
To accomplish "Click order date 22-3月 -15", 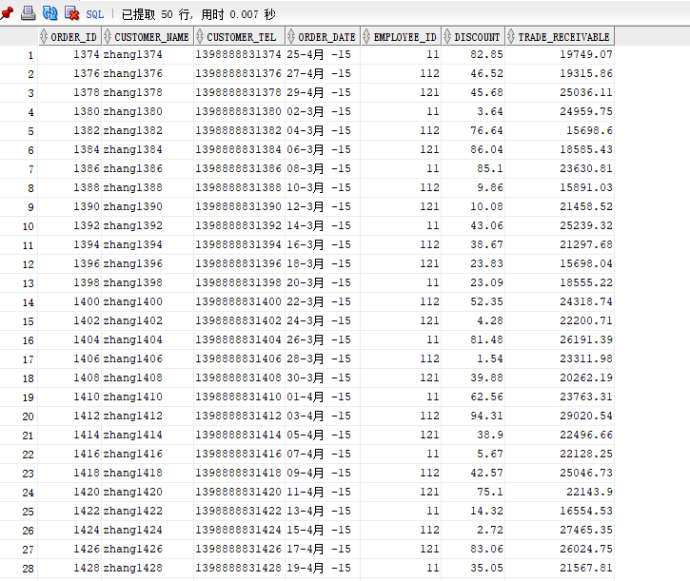I will (323, 301).
